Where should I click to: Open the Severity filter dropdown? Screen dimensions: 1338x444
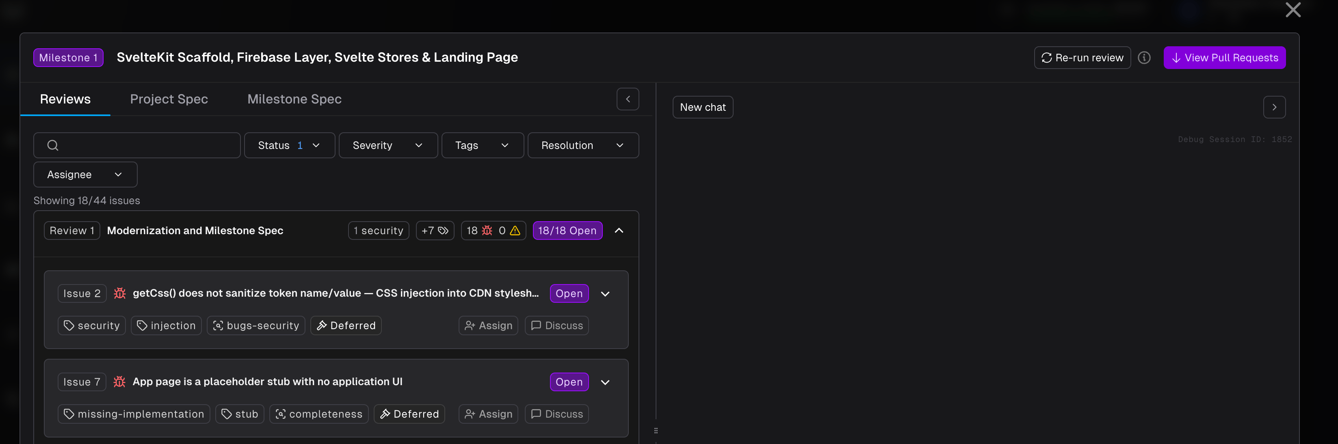pos(388,145)
